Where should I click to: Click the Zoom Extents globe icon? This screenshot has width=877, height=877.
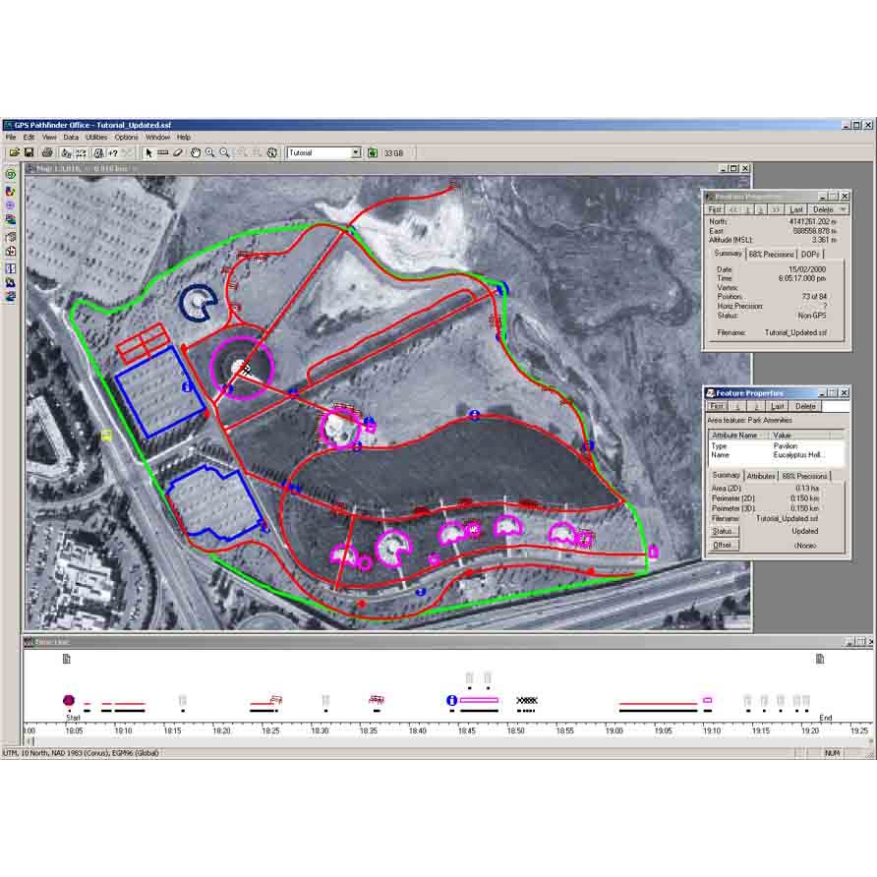(x=271, y=152)
